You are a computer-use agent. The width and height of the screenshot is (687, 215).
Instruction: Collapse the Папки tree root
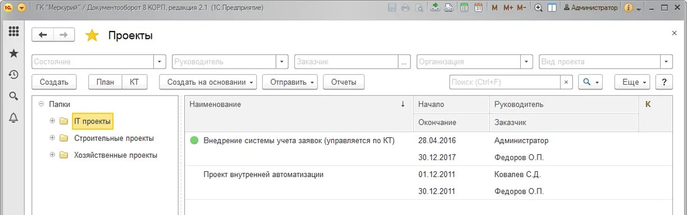pyautogui.click(x=41, y=104)
